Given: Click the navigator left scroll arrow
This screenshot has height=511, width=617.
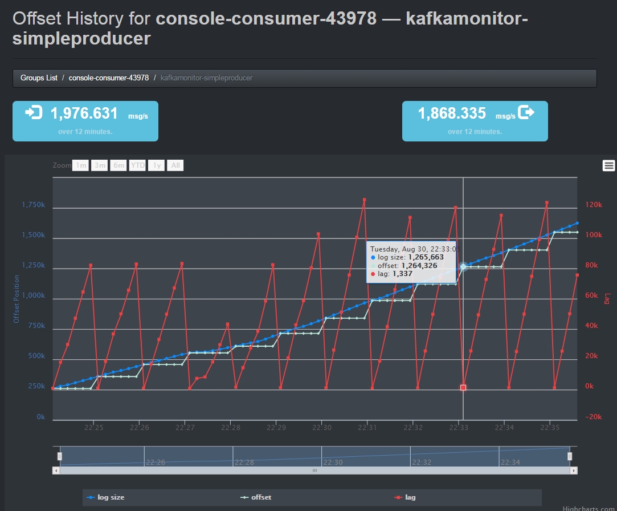Looking at the screenshot, I should [x=56, y=471].
